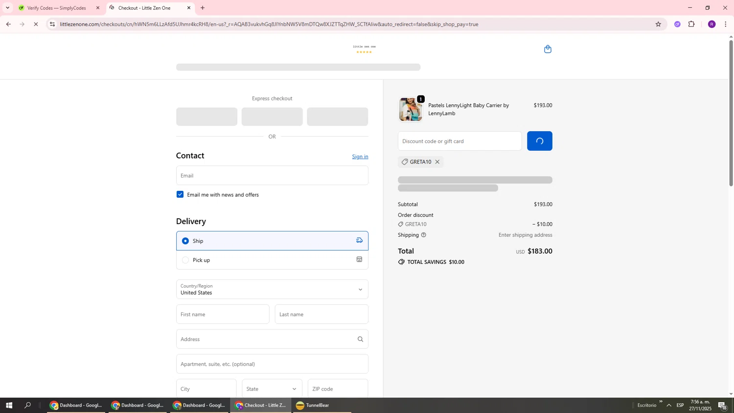Image resolution: width=734 pixels, height=413 pixels.
Task: Show hidden system tray icons
Action: tap(668, 405)
